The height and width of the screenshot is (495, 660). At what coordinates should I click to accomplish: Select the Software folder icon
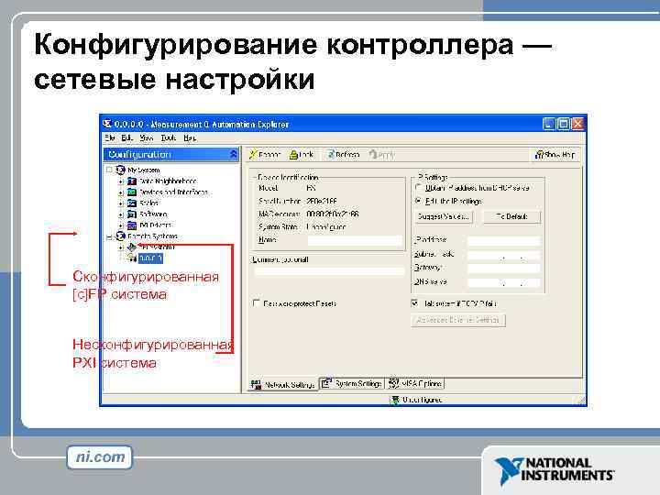pos(132,214)
